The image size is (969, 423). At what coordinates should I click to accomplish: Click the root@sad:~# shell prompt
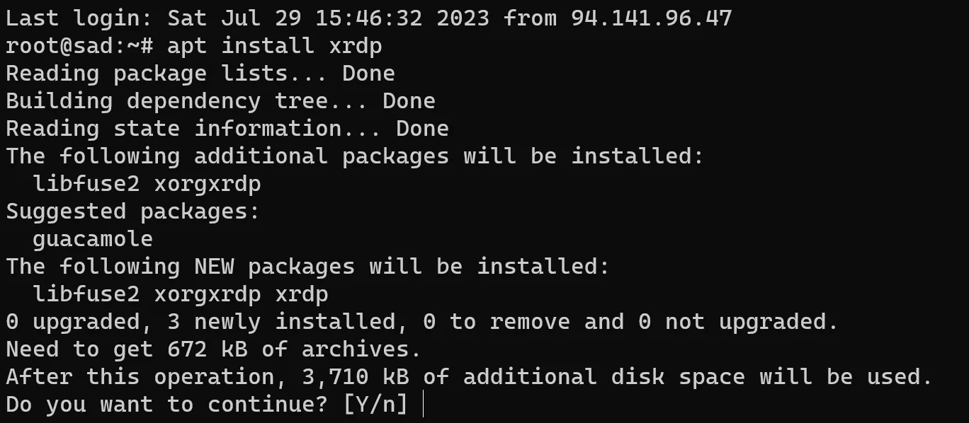[79, 46]
